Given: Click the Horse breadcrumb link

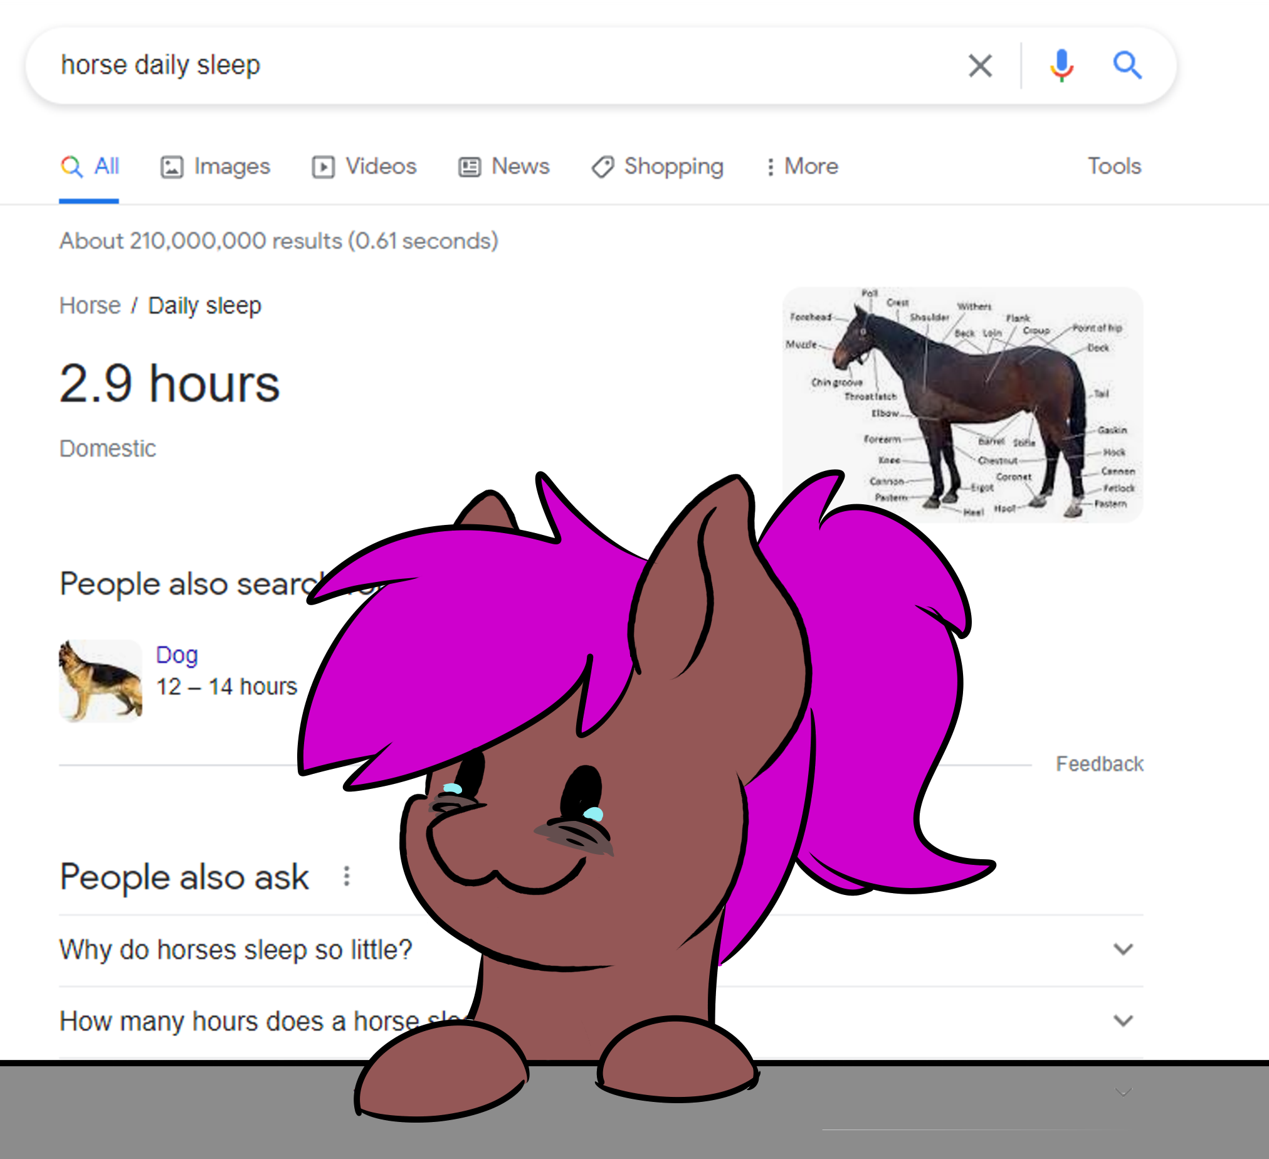Looking at the screenshot, I should coord(90,305).
